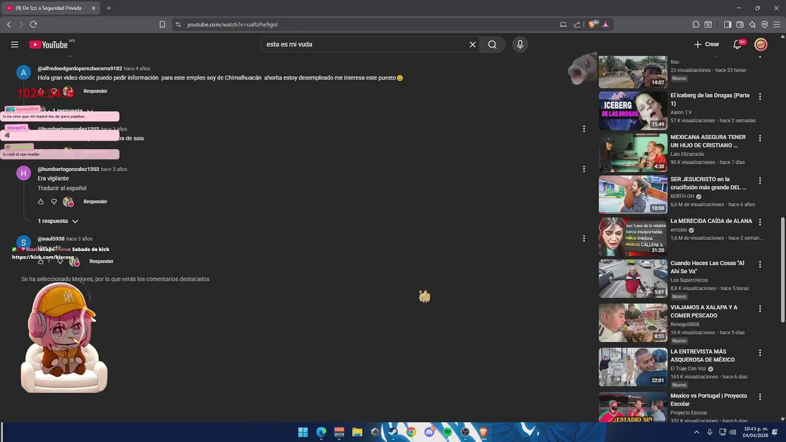Open the YouTube guide hamburger menu

(14, 44)
